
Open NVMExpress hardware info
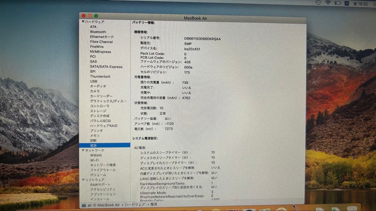(x=101, y=52)
